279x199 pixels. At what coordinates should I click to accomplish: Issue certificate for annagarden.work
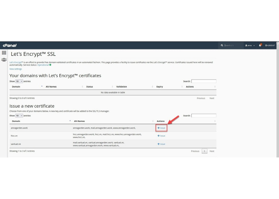pyautogui.click(x=161, y=128)
